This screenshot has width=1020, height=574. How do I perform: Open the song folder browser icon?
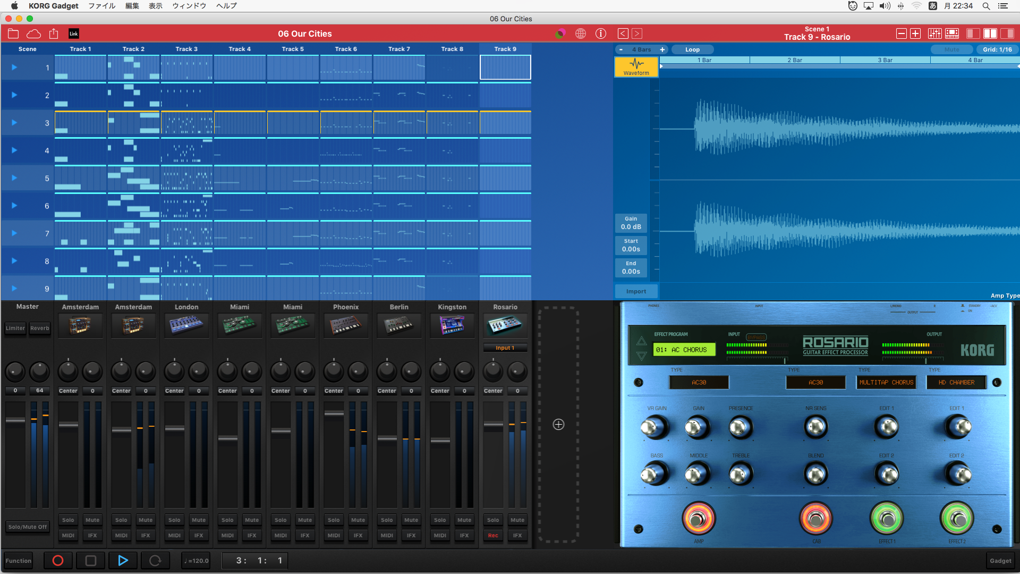[13, 33]
